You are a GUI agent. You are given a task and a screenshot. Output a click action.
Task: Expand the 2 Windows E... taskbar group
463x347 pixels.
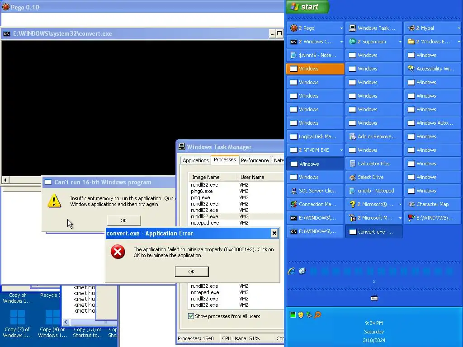[x=459, y=42]
